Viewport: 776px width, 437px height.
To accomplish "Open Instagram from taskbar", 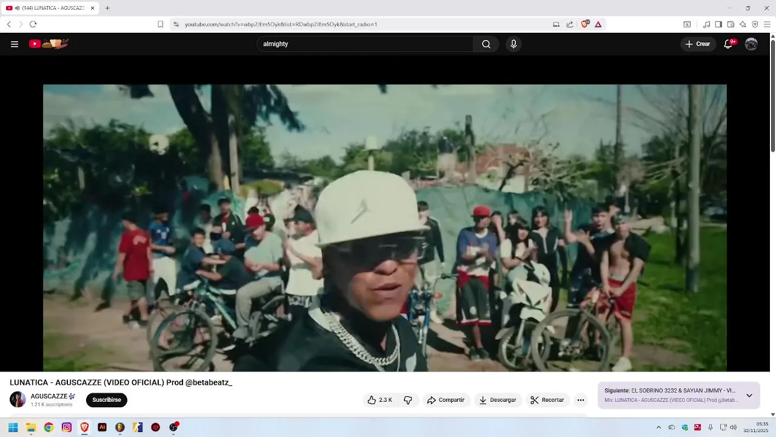I will (67, 427).
